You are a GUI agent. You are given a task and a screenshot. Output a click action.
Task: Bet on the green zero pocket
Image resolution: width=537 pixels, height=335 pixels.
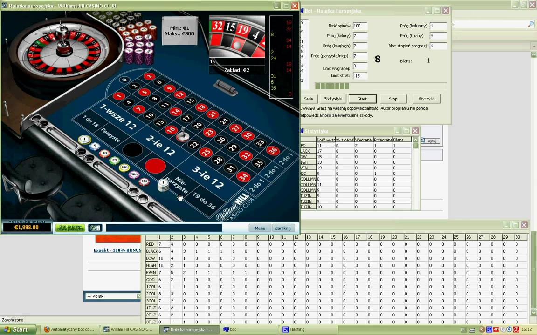pyautogui.click(x=124, y=80)
